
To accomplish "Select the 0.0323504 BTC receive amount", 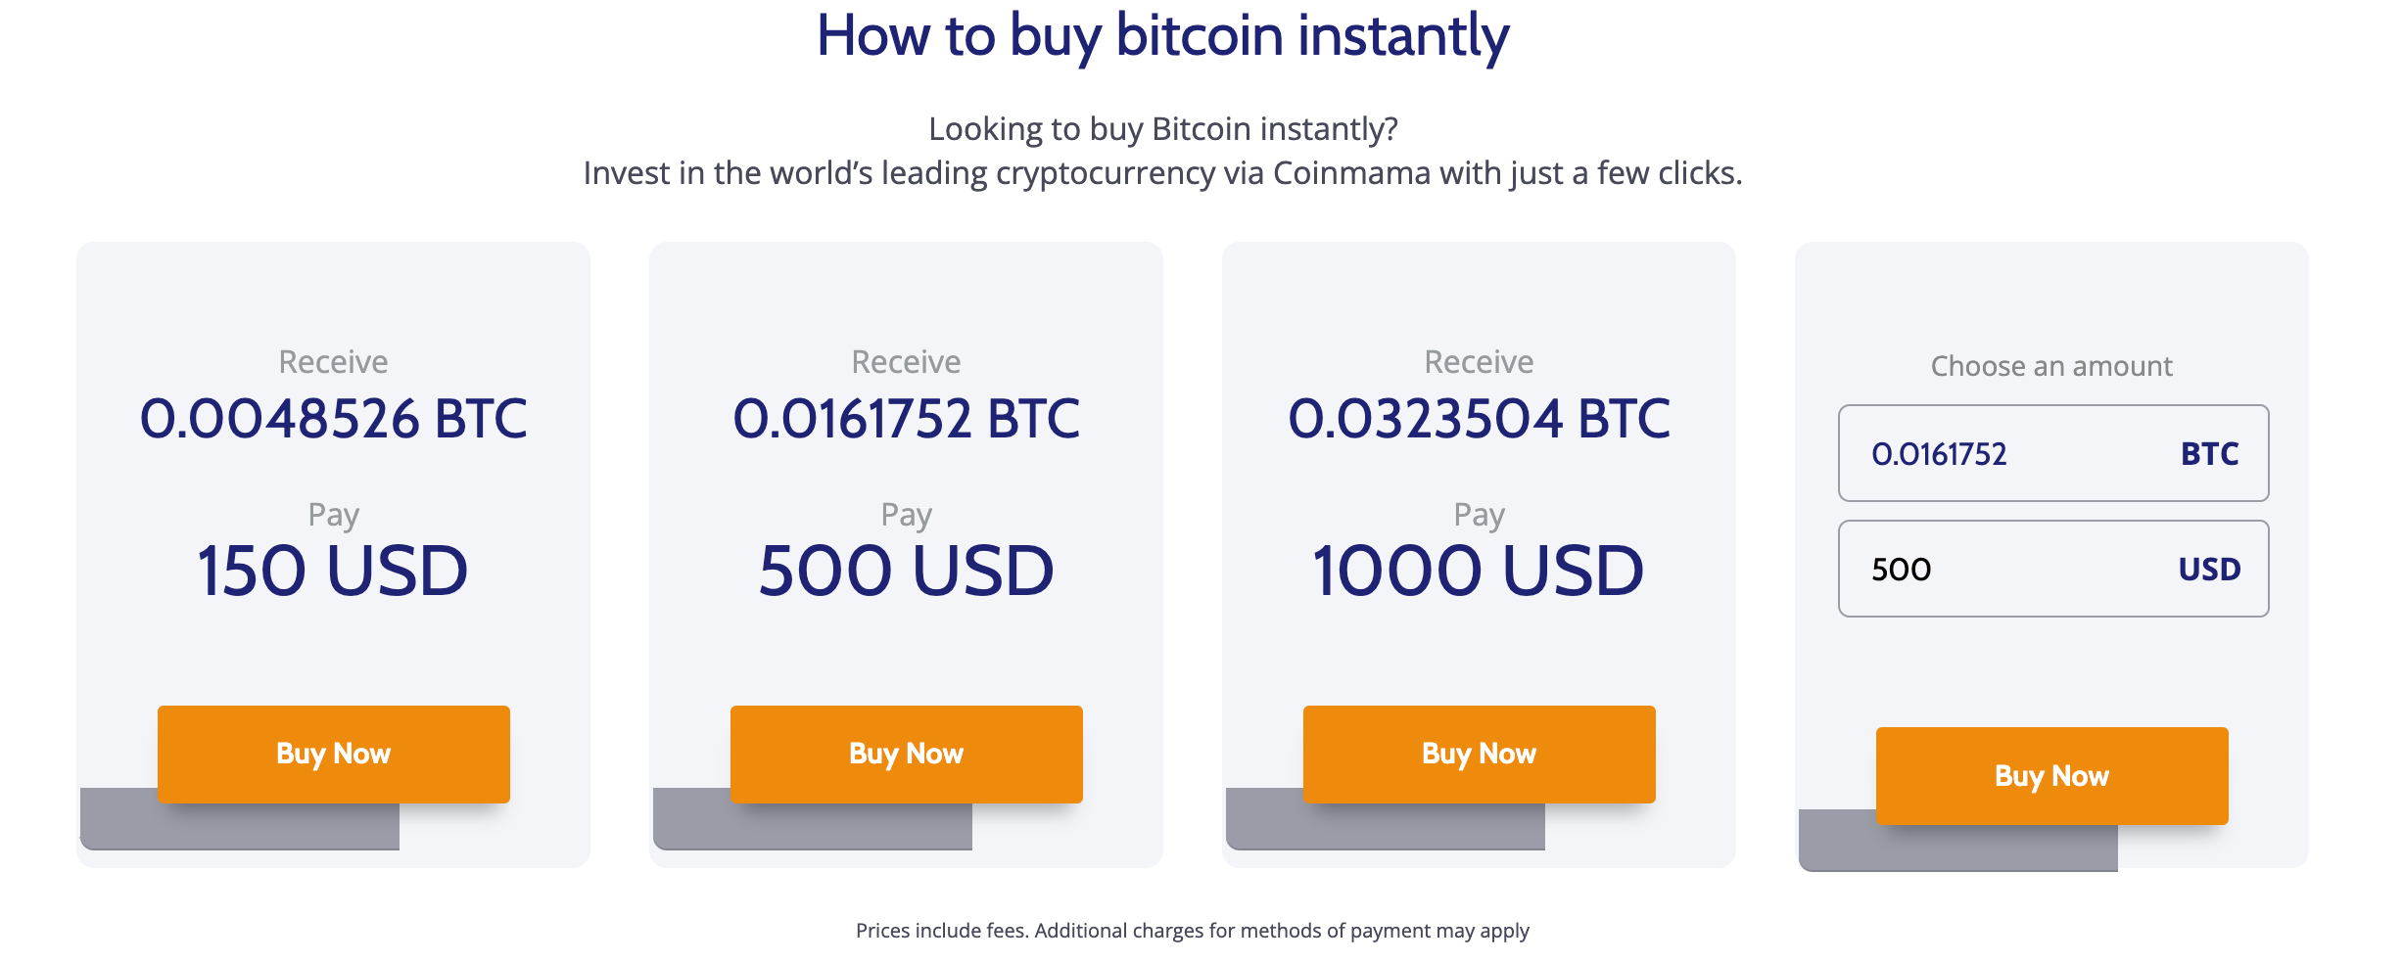I will click(1479, 419).
